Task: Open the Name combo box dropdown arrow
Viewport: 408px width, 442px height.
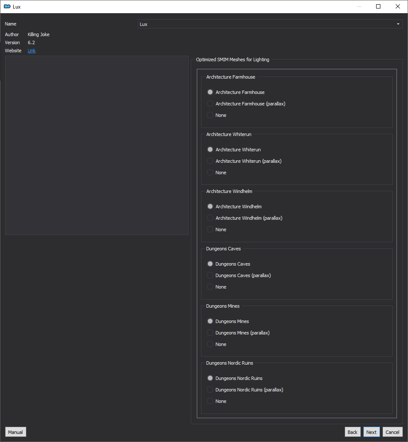Action: point(398,24)
